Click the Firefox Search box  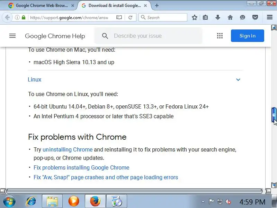tap(163, 17)
